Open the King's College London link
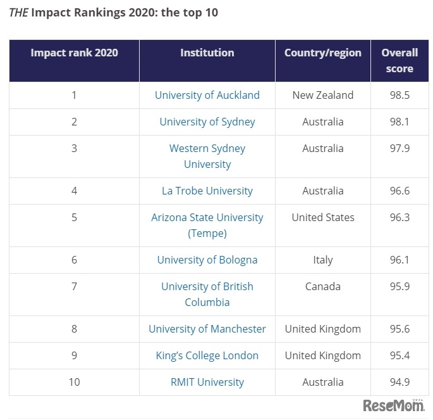Screen dimensions: 433x420 tap(207, 355)
